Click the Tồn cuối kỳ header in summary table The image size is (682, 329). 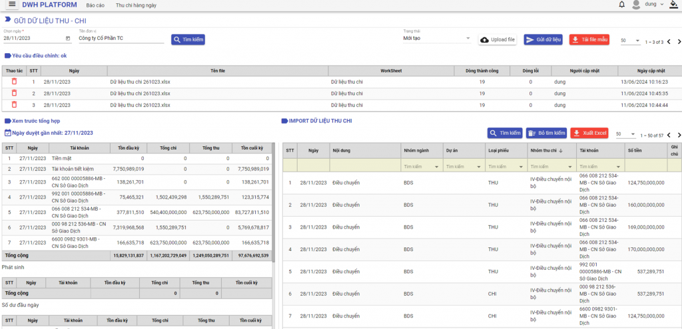[252, 148]
